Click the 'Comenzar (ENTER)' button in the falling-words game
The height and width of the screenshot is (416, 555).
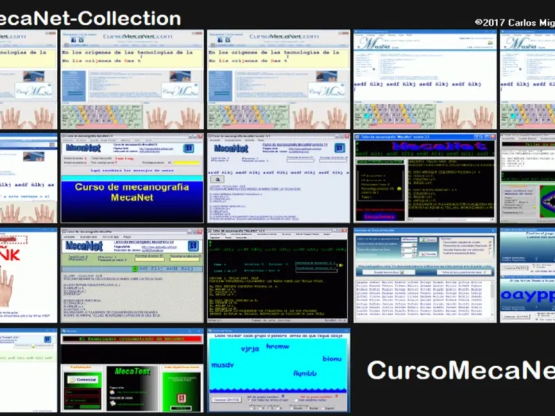[227, 400]
